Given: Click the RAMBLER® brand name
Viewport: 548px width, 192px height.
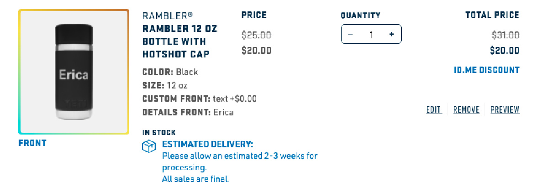Looking at the screenshot, I should coord(164,16).
